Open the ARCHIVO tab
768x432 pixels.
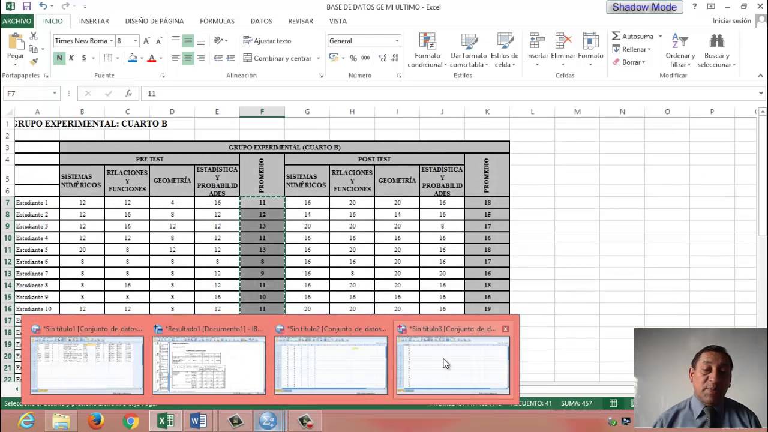coord(17,21)
